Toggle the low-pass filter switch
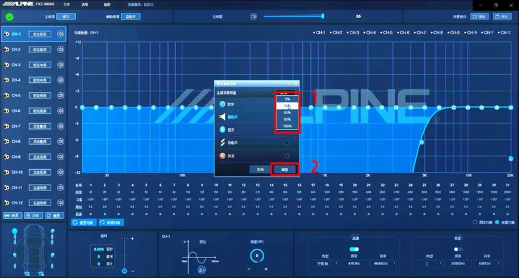The height and width of the screenshot is (278, 519). pos(458,249)
